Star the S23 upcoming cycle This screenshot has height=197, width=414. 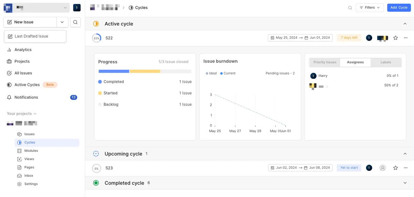tap(396, 168)
